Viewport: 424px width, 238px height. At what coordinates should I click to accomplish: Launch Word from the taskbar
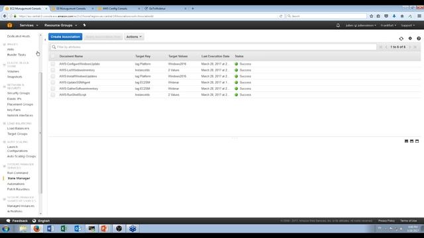[50, 229]
